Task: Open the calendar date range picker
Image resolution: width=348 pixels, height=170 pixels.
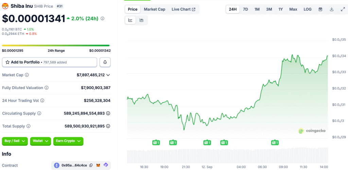Action: click(320, 9)
